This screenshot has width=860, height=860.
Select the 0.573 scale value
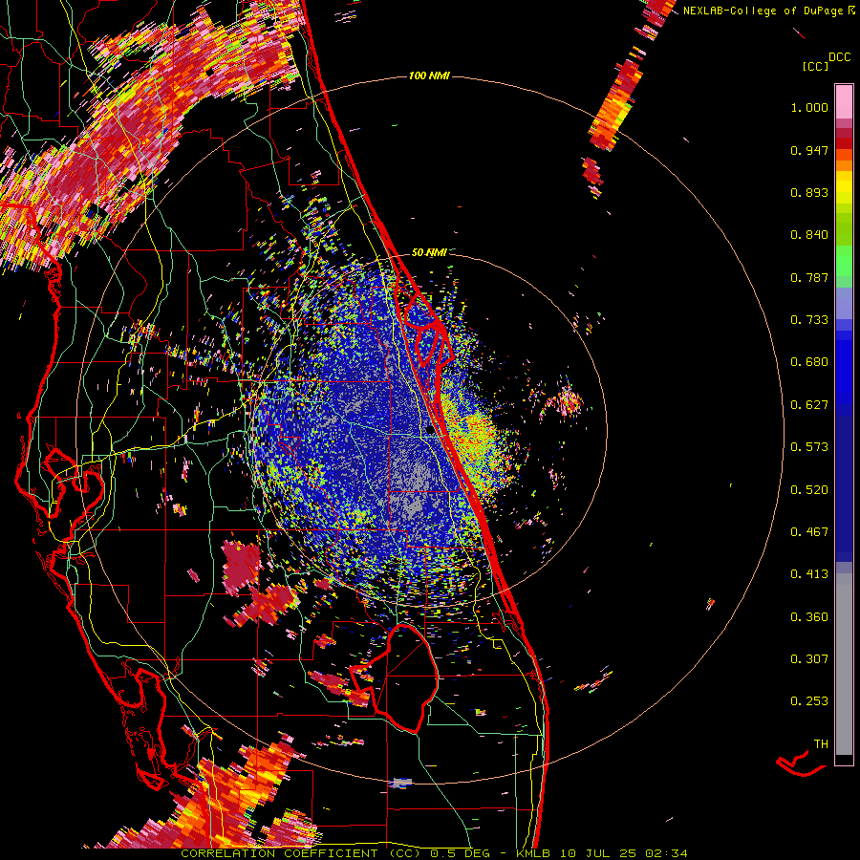coord(809,447)
